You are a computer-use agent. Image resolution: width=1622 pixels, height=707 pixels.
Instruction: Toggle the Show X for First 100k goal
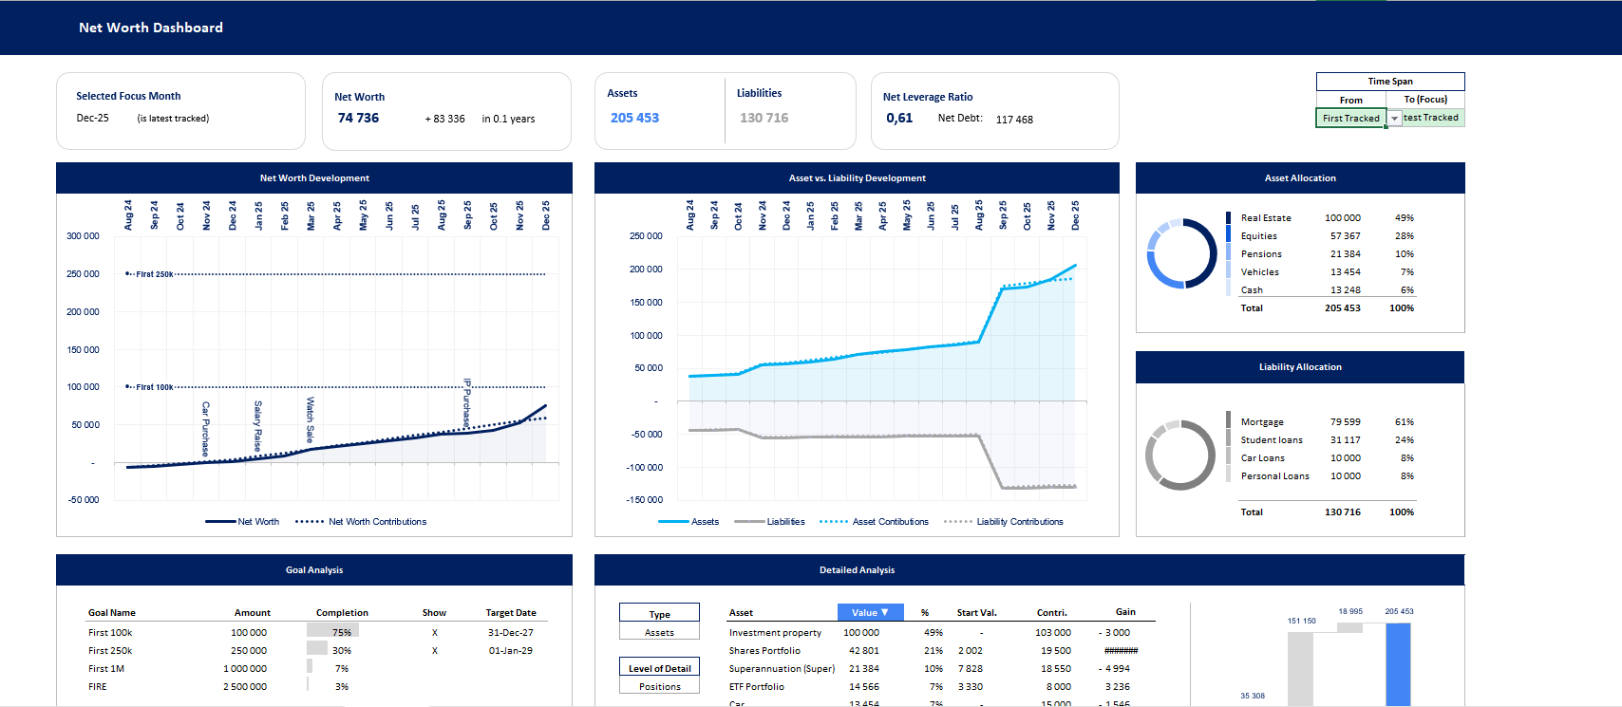435,632
